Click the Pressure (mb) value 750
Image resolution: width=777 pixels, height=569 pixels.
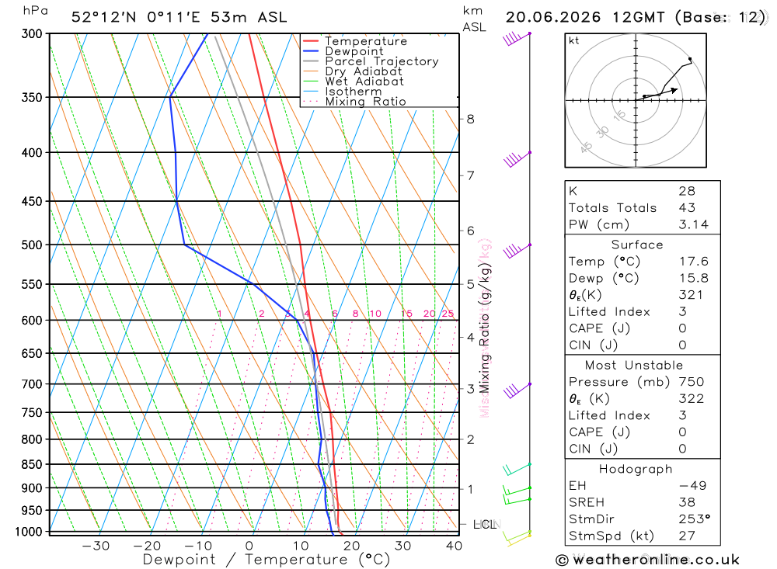point(692,382)
